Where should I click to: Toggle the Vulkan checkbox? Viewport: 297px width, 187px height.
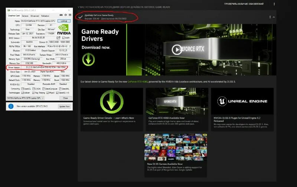tap(22, 93)
